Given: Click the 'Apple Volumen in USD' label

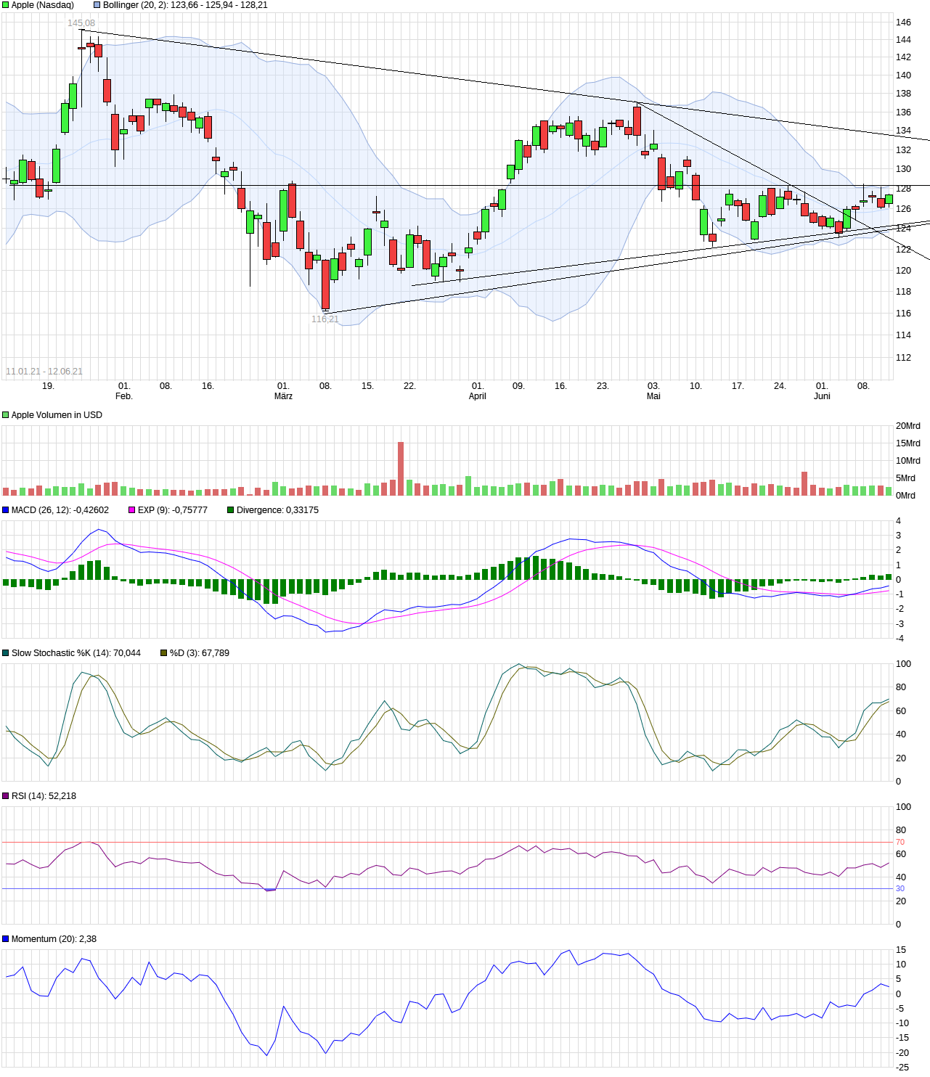Looking at the screenshot, I should [x=57, y=415].
